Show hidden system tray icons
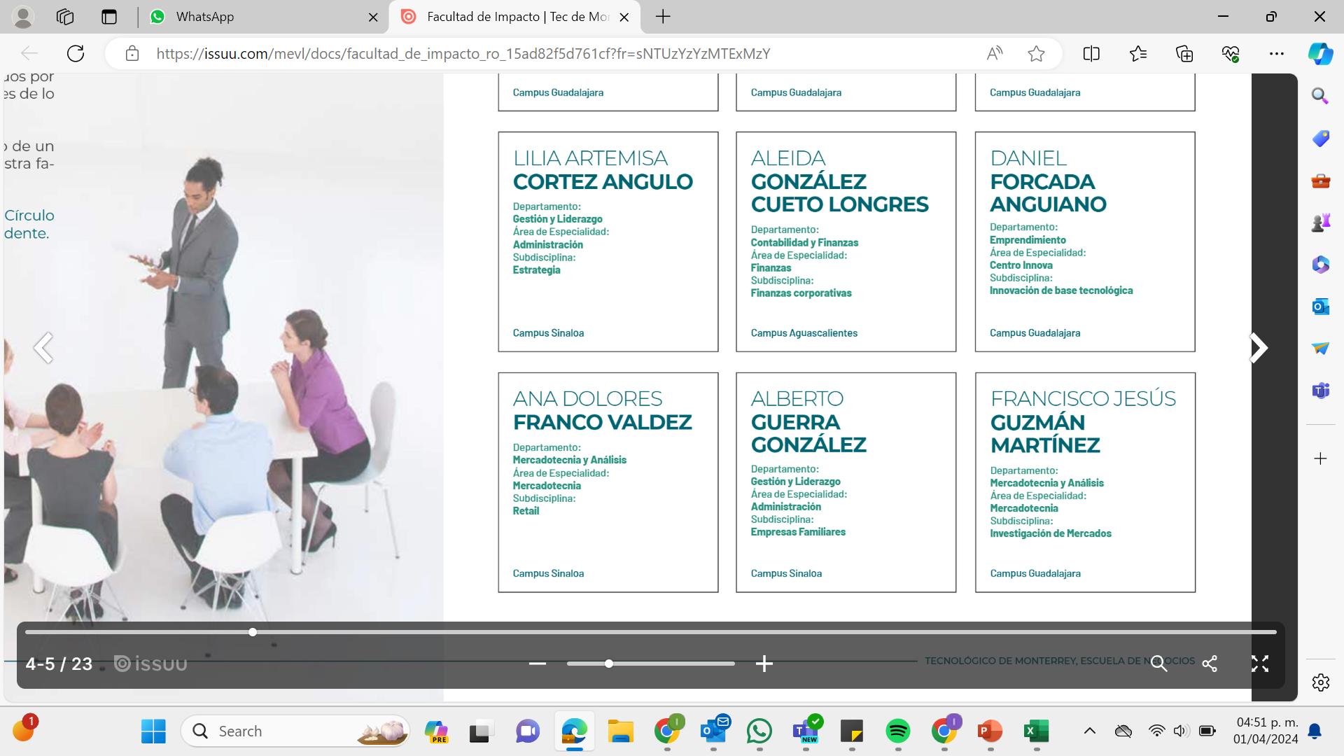 [x=1090, y=731]
